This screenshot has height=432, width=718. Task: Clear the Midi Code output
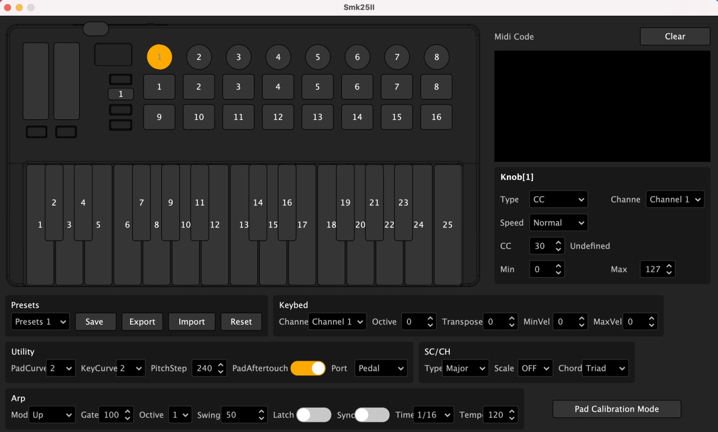click(x=674, y=36)
